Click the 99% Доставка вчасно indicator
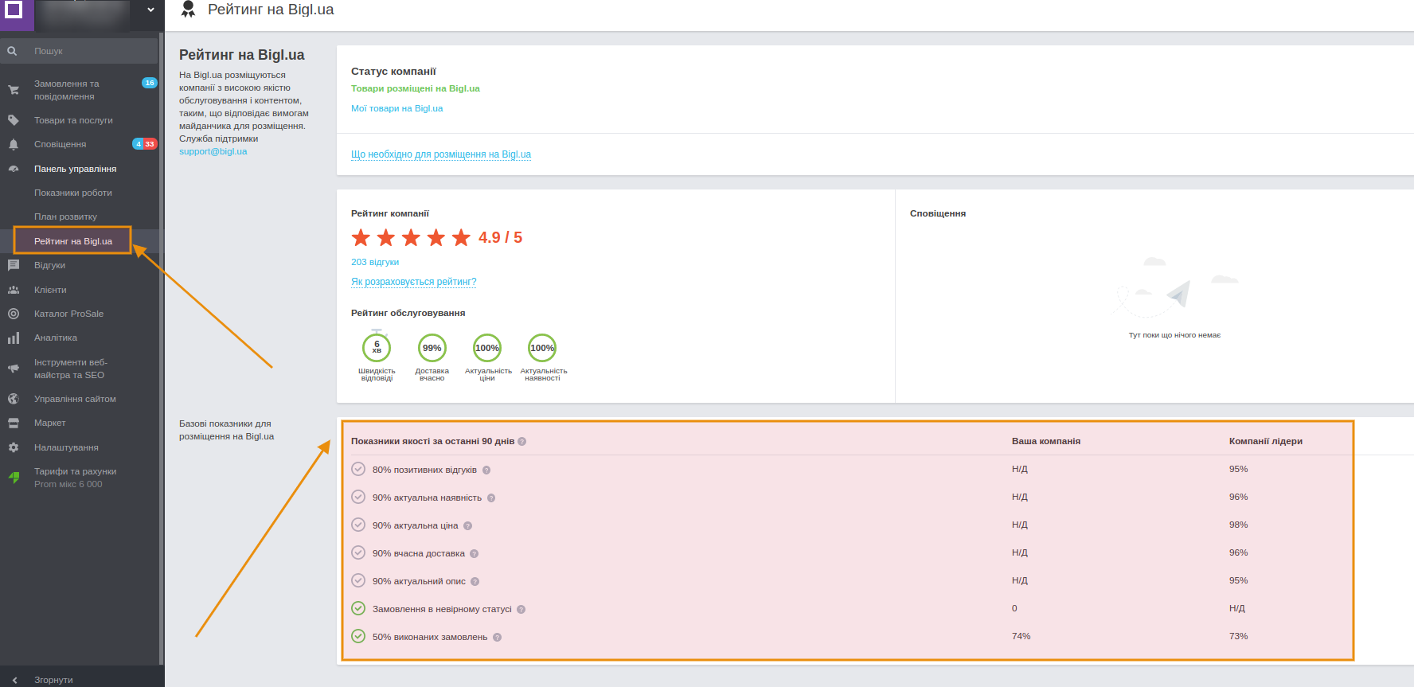Image resolution: width=1414 pixels, height=687 pixels. pos(432,348)
